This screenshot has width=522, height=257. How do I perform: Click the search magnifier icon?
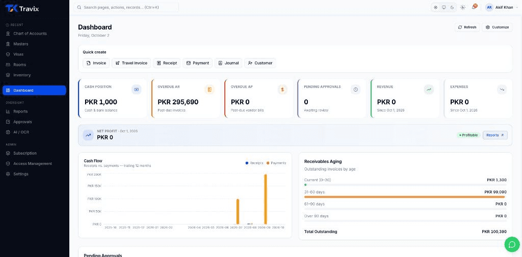(x=79, y=7)
